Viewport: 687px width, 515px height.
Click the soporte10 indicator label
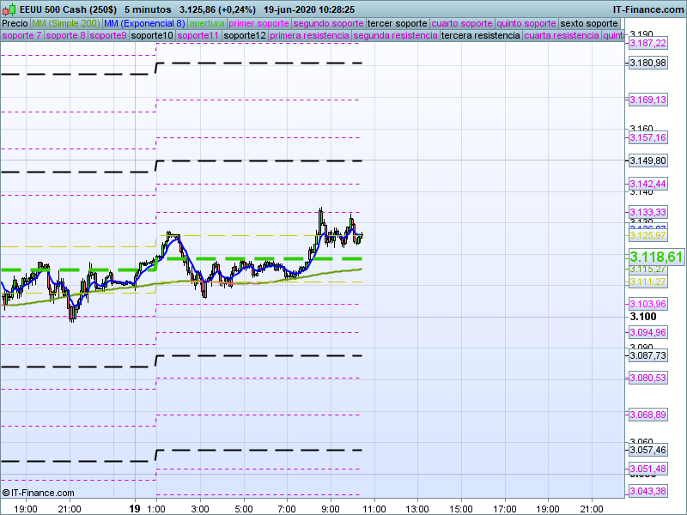click(x=152, y=36)
